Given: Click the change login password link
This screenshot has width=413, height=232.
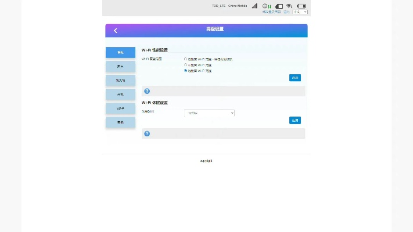Looking at the screenshot, I should pyautogui.click(x=272, y=12).
